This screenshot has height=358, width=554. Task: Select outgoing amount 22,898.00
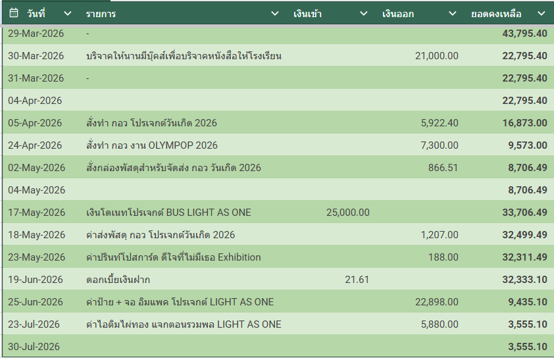[x=437, y=302]
